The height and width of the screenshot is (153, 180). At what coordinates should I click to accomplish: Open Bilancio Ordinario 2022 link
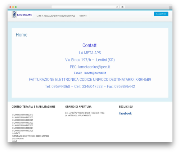(x=23, y=123)
